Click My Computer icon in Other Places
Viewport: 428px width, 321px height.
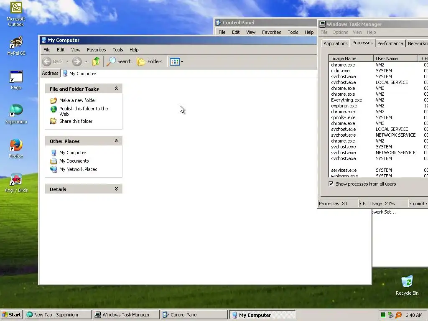click(x=53, y=153)
